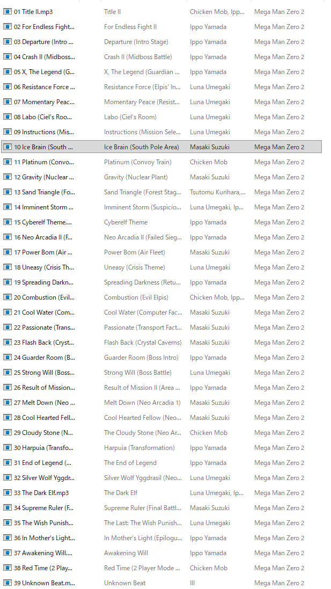Click the file icon for 24 Guarder Room
The image size is (331, 589).
pyautogui.click(x=7, y=357)
